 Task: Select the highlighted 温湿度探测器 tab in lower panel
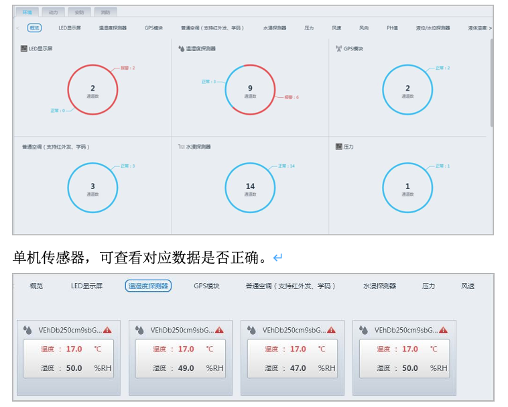148,286
